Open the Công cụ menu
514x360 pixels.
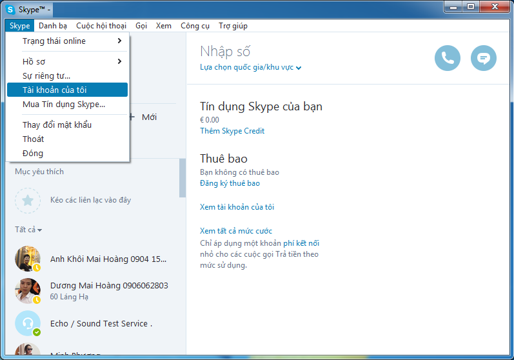(195, 26)
